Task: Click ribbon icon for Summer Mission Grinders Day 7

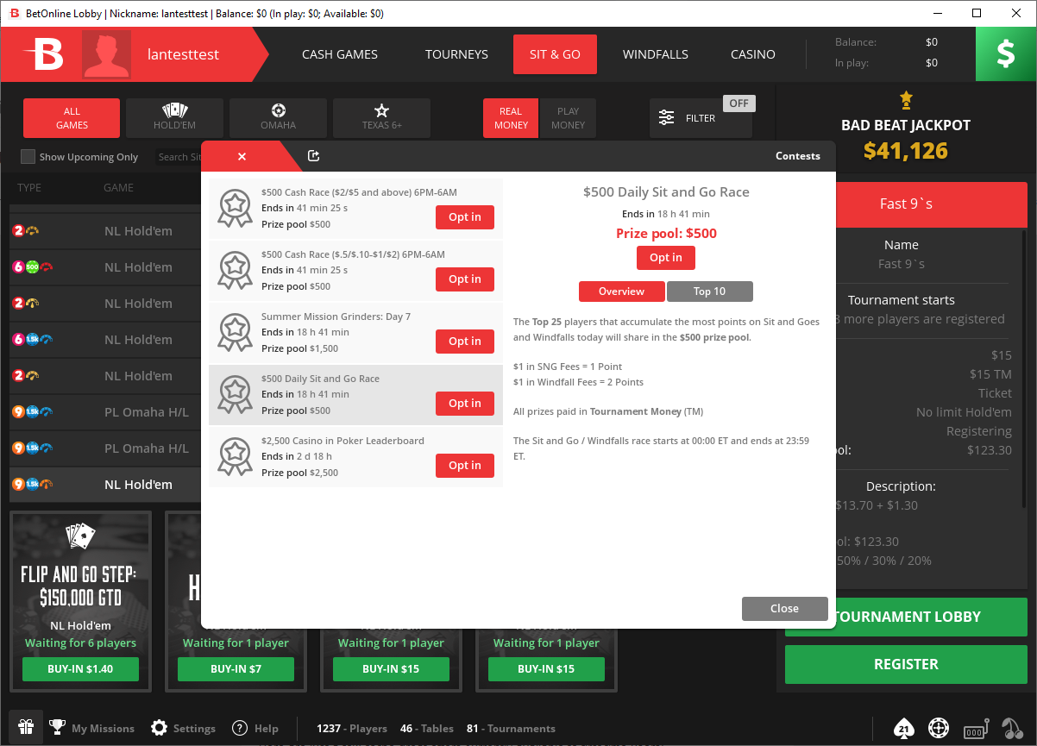Action: point(235,332)
